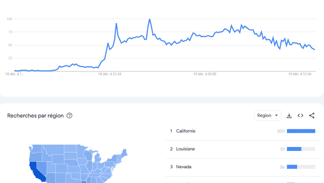Select Californie in the region ranking
This screenshot has width=324, height=183.
point(186,131)
